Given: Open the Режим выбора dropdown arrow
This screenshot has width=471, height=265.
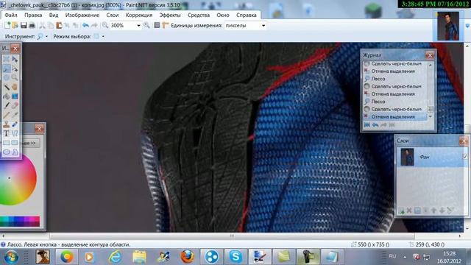Looking at the screenshot, I should [103, 37].
